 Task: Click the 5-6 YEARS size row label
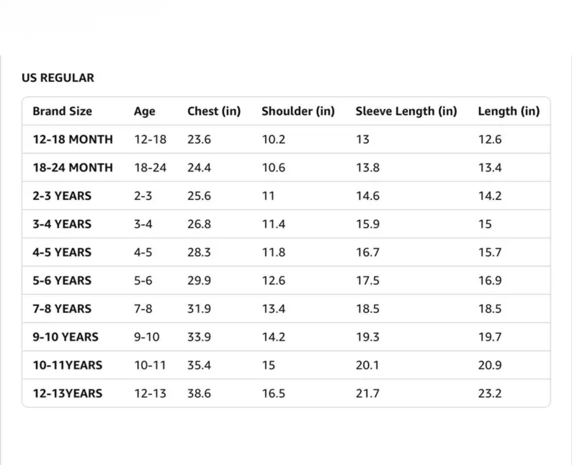[x=62, y=281]
